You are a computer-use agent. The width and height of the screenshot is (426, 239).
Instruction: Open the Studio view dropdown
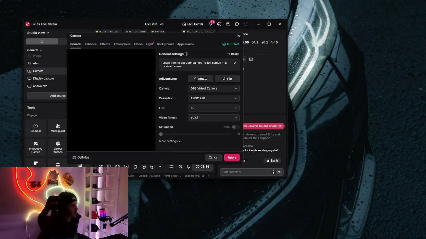[x=38, y=33]
